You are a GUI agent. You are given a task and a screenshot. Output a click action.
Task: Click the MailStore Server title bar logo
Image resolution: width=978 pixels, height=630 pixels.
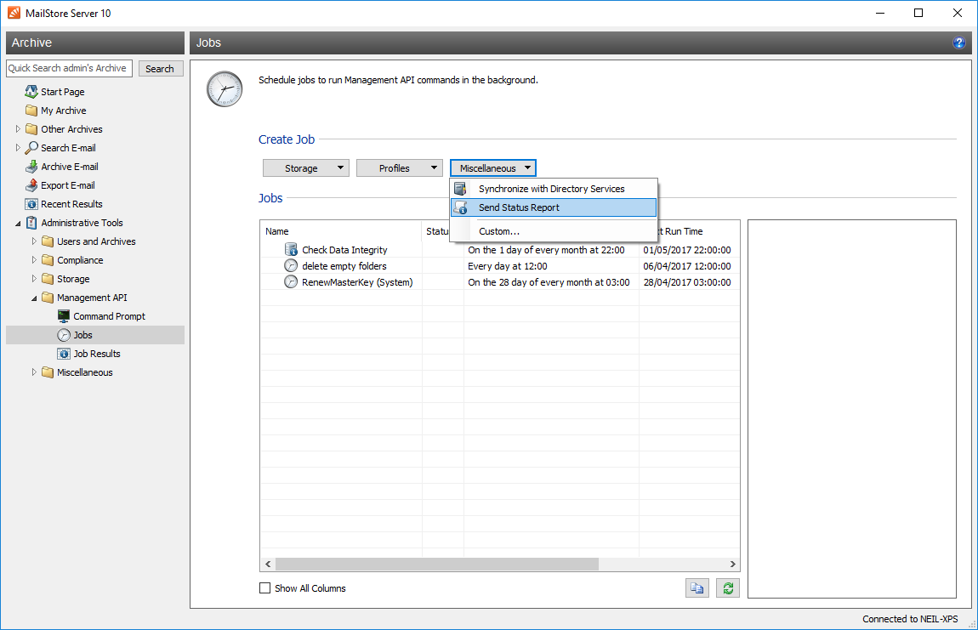[x=14, y=13]
